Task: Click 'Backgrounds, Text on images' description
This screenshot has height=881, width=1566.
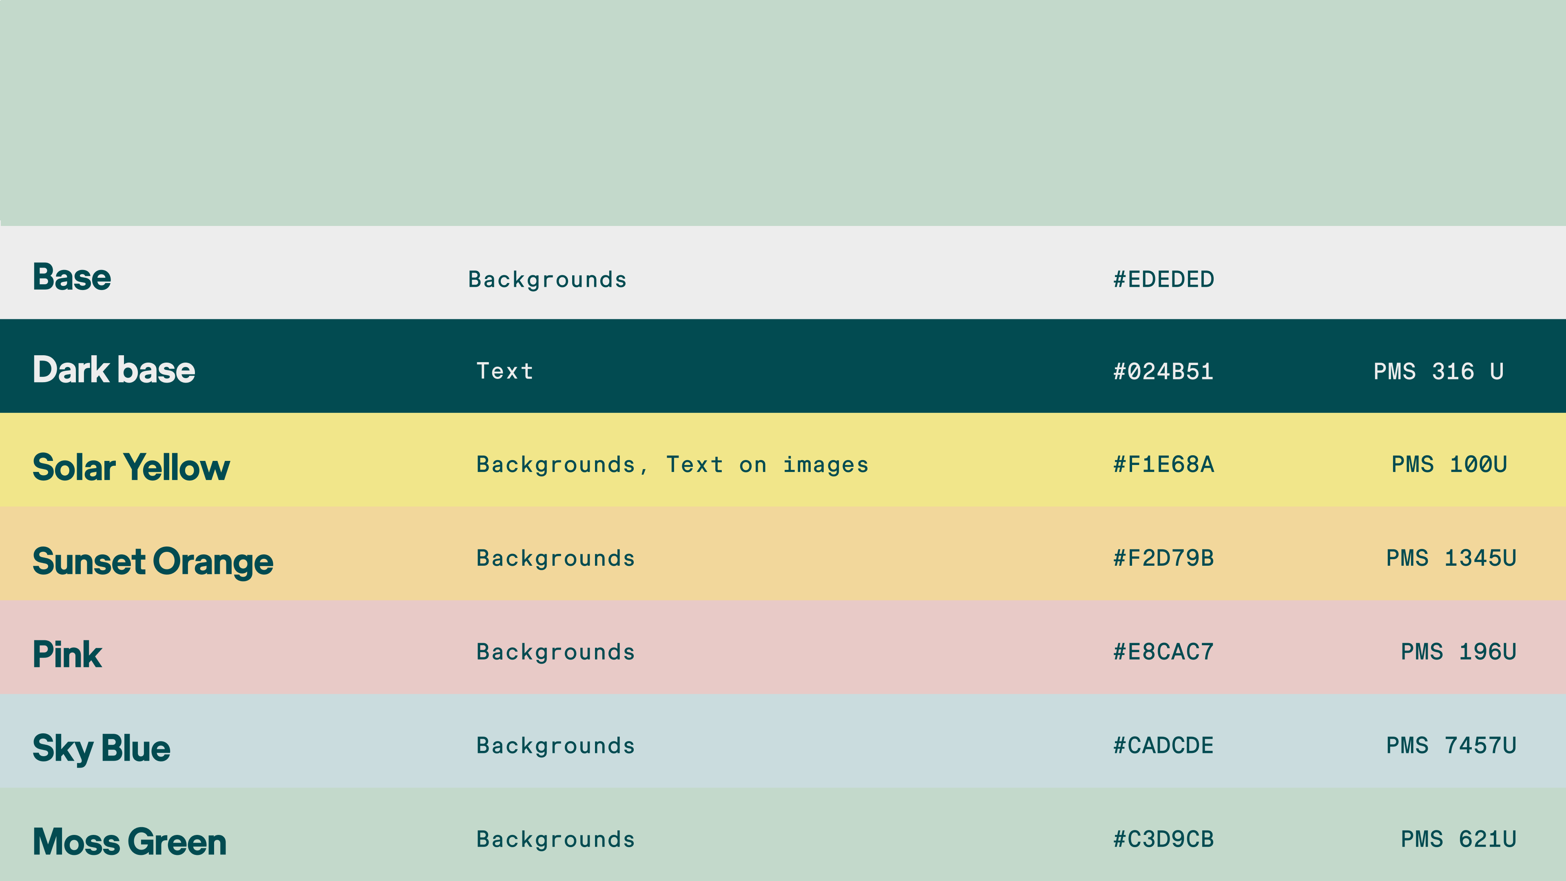Action: tap(672, 465)
